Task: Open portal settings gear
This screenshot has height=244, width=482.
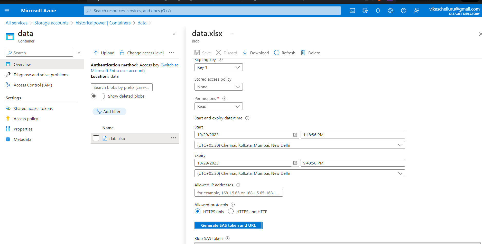Action: [x=391, y=11]
